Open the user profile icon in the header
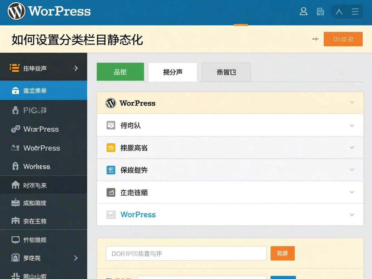This screenshot has width=372, height=279. click(x=304, y=12)
